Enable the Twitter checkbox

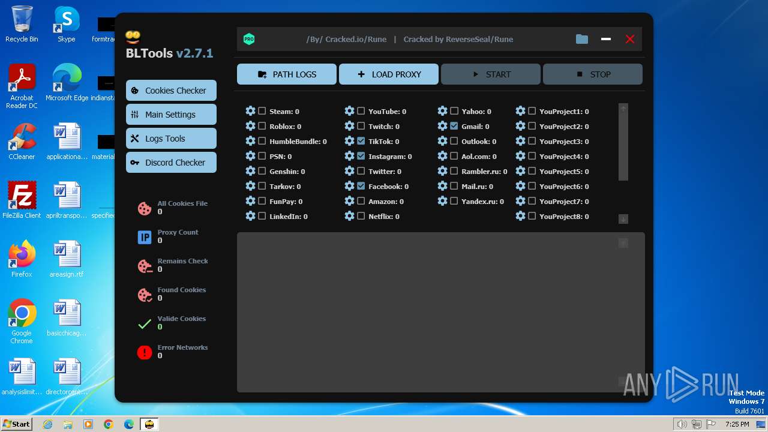tap(361, 171)
